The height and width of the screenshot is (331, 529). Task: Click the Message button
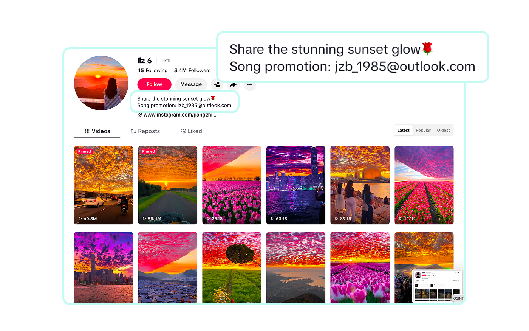tap(191, 84)
